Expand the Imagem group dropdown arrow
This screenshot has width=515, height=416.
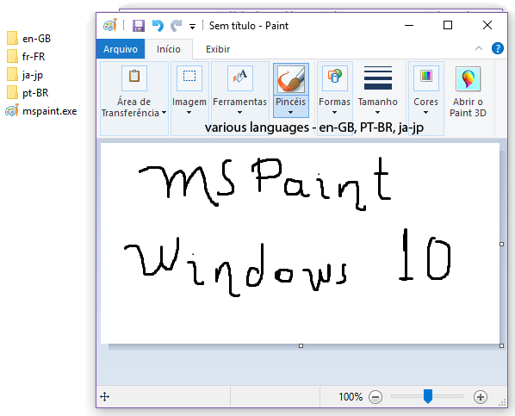[x=189, y=113]
